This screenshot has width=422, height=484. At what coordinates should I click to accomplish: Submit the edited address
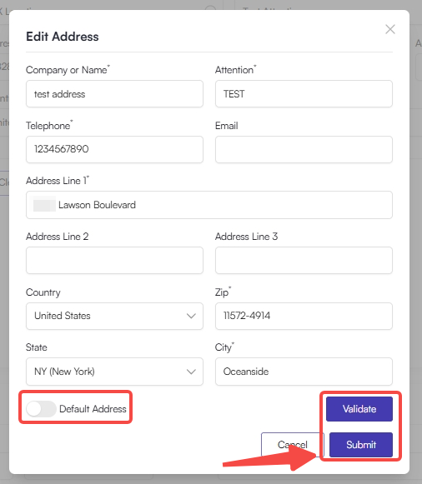tap(361, 445)
